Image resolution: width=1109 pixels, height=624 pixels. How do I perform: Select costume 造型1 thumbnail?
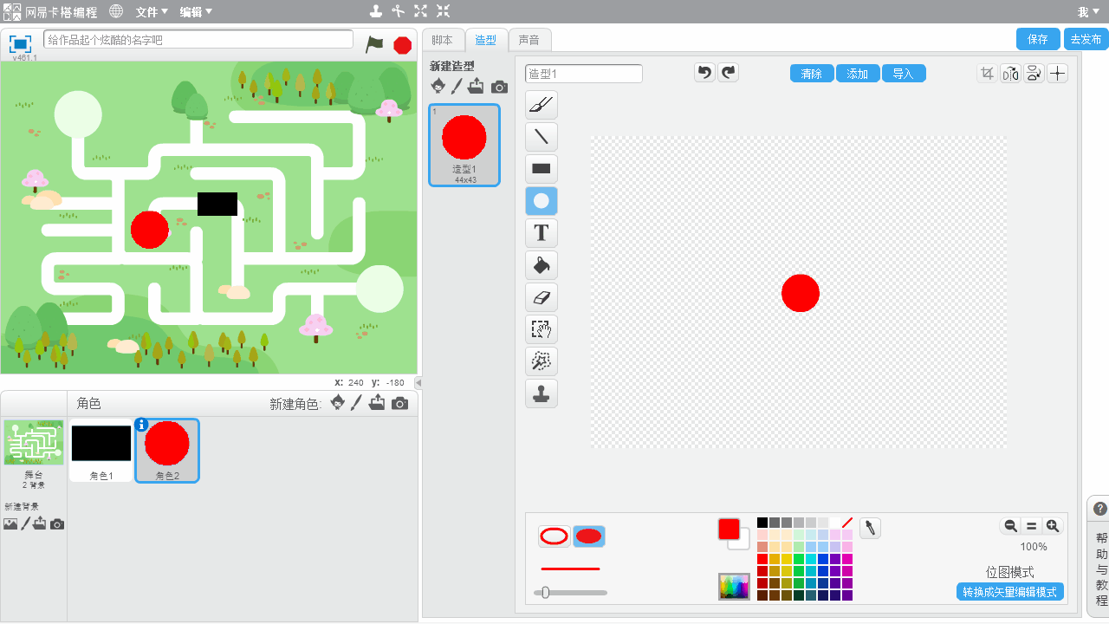[464, 146]
